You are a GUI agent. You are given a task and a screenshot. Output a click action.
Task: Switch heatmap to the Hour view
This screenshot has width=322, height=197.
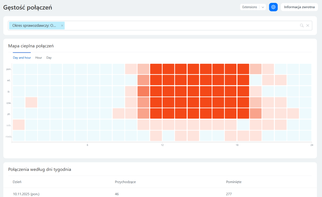(x=38, y=58)
